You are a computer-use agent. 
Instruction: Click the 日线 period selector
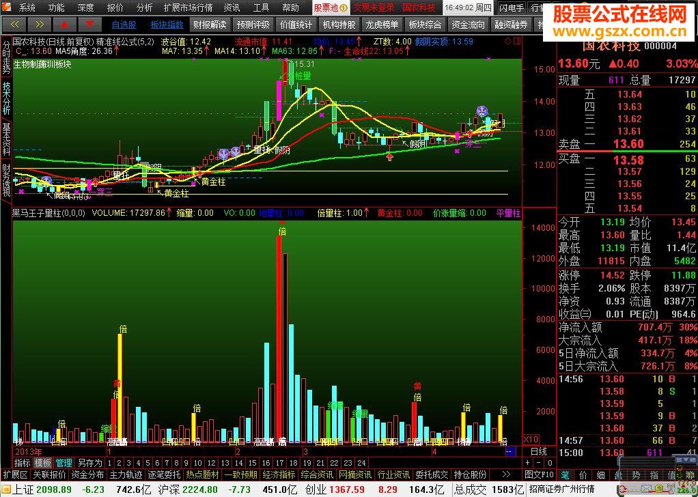pyautogui.click(x=539, y=452)
